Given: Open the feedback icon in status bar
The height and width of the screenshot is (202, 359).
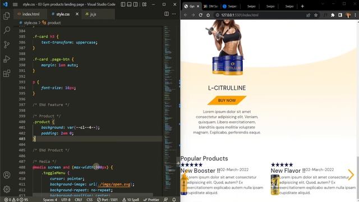Looking at the screenshot, I should [x=165, y=200].
